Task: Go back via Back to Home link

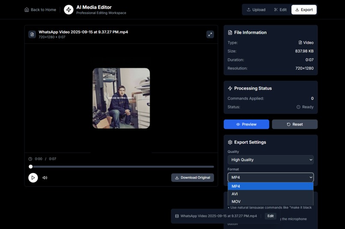Action: tap(40, 10)
